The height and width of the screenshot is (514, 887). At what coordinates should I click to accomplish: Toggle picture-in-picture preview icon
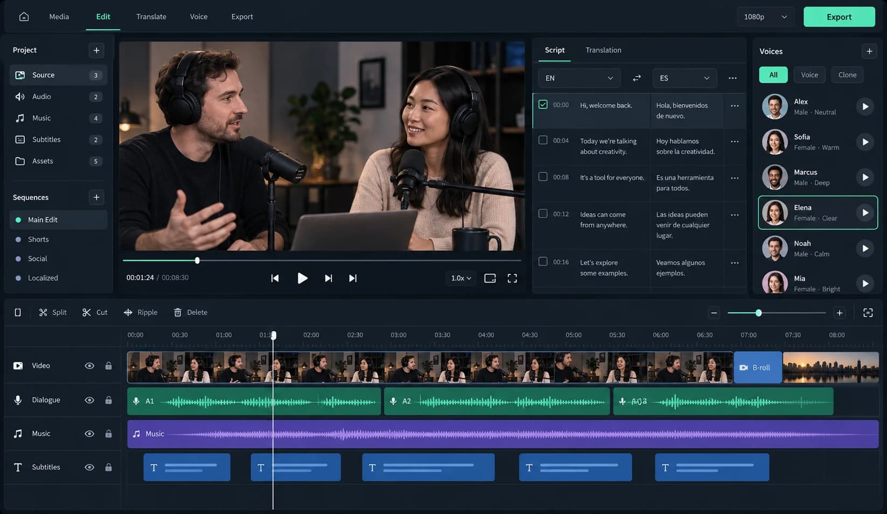[x=490, y=278]
